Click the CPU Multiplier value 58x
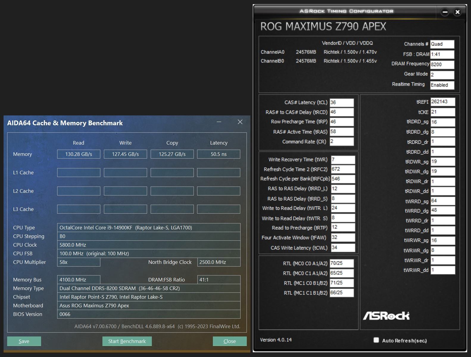 pos(79,262)
